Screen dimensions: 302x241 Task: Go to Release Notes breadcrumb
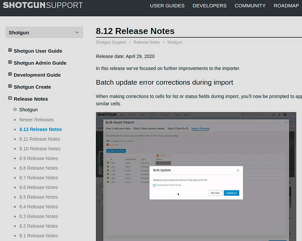point(146,42)
